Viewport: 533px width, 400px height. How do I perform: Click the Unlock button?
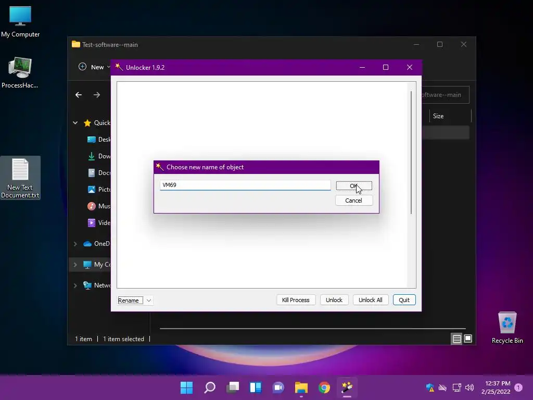(x=334, y=300)
